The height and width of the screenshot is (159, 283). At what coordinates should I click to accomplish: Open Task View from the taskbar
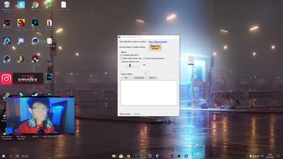tap(18, 156)
